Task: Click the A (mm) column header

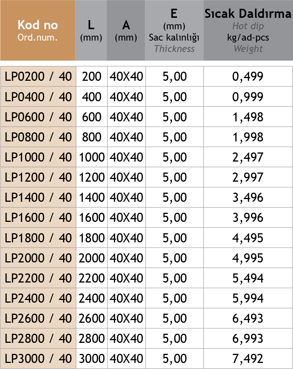Action: pos(126,30)
